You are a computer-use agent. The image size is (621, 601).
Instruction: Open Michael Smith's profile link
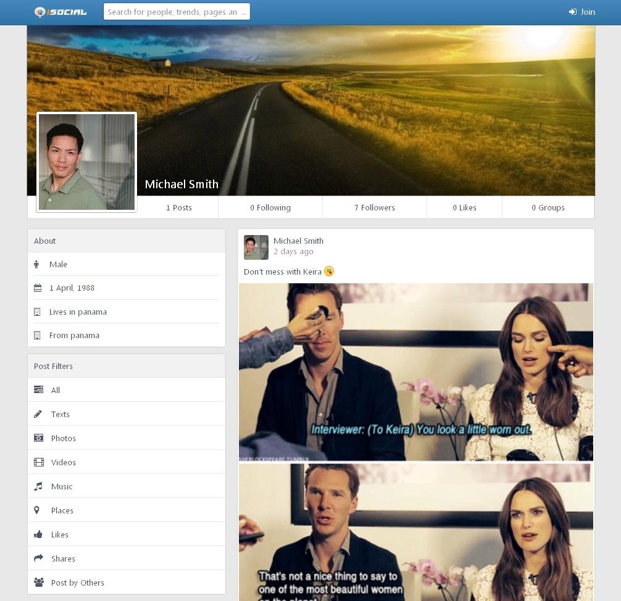299,241
